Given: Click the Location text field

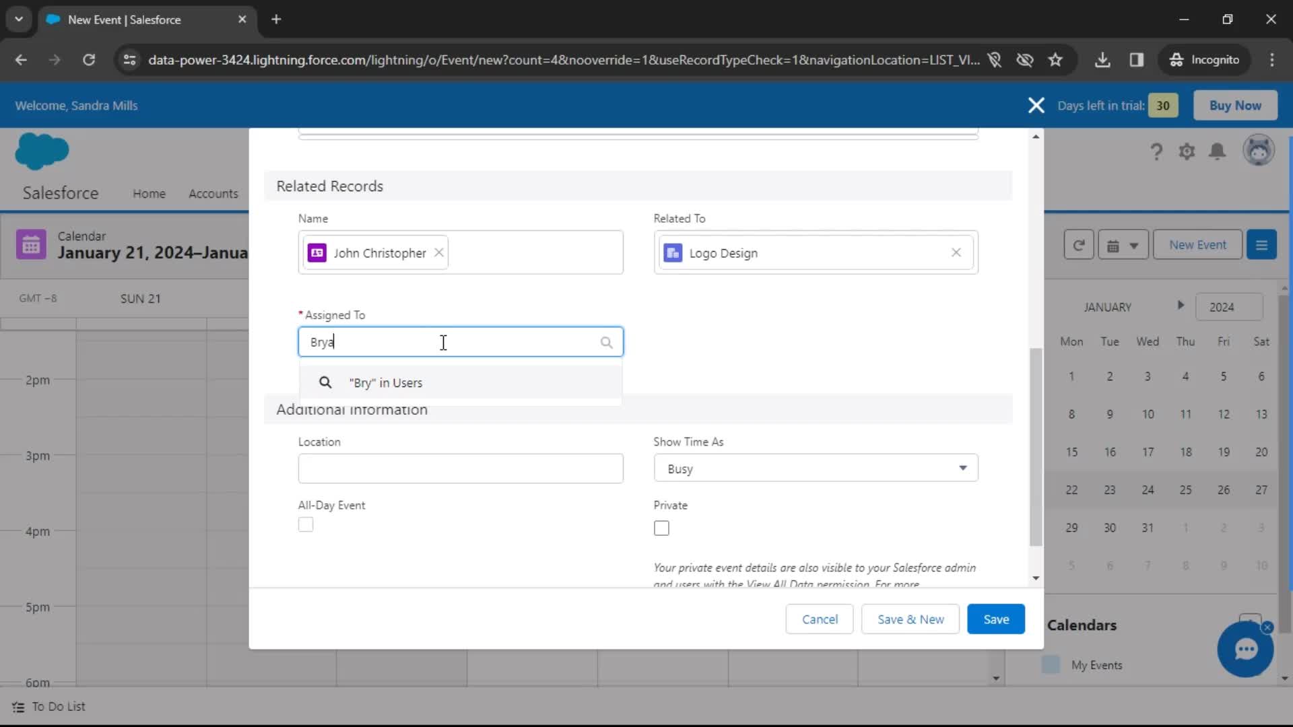Looking at the screenshot, I should pyautogui.click(x=461, y=469).
